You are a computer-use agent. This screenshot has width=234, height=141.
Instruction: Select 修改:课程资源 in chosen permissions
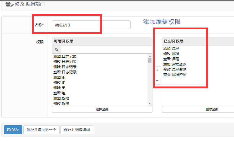(175, 69)
